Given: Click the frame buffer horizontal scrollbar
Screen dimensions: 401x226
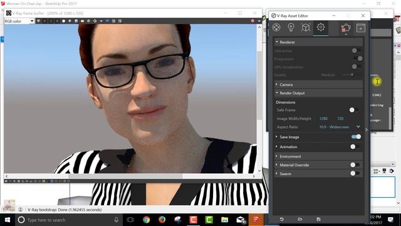Looking at the screenshot, I should point(125,176).
